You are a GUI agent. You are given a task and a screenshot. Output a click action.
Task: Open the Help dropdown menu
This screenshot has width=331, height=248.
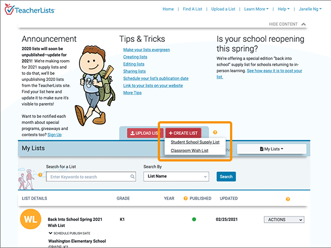coord(284,9)
